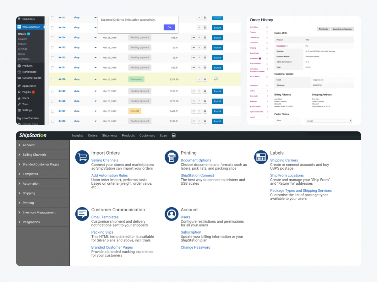Open the Products tab in ShipStation top bar
The image size is (377, 282).
(128, 136)
